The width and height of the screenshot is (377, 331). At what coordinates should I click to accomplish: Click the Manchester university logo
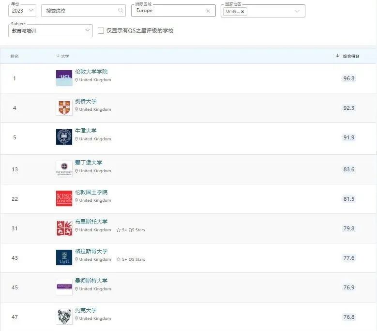tap(64, 287)
